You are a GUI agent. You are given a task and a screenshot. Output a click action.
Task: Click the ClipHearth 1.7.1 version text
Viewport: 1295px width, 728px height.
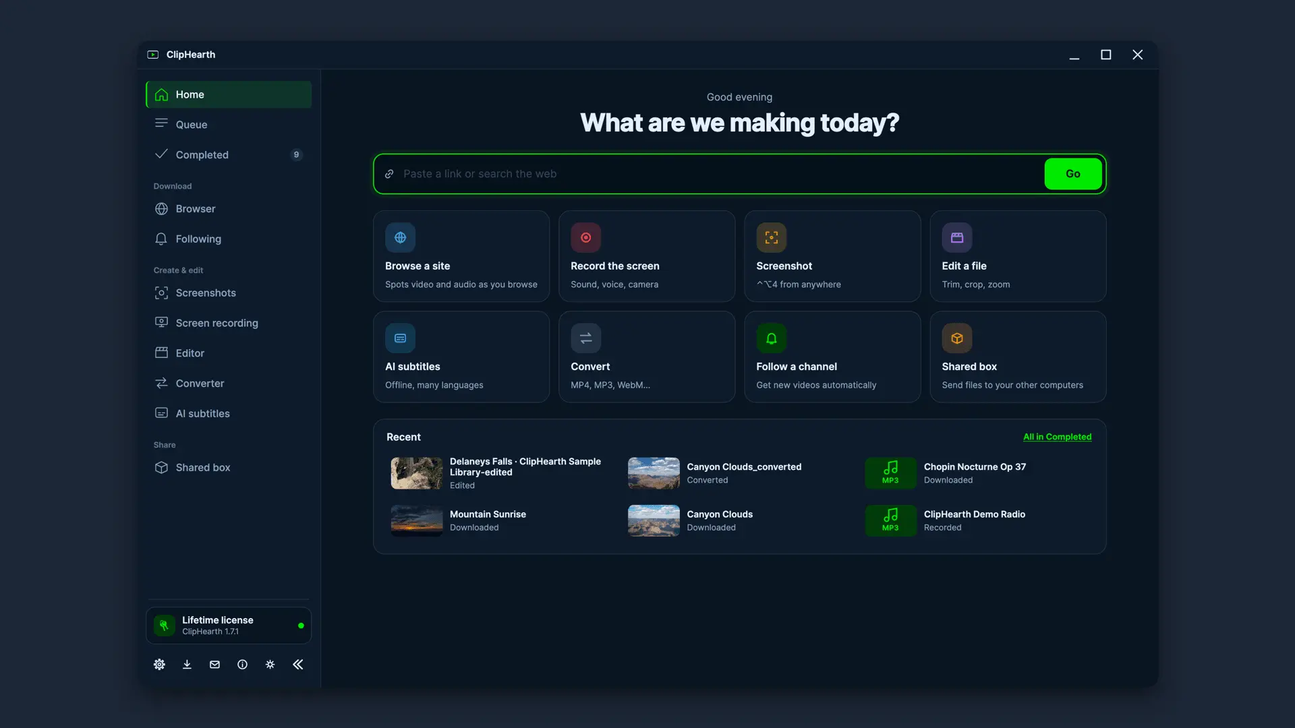[210, 632]
